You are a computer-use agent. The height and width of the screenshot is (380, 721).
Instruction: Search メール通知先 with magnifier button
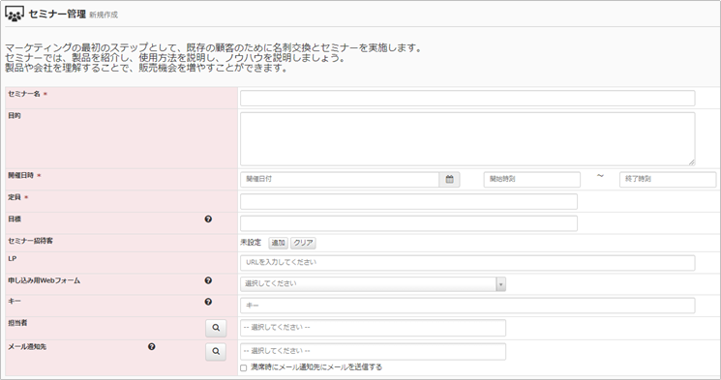[216, 352]
